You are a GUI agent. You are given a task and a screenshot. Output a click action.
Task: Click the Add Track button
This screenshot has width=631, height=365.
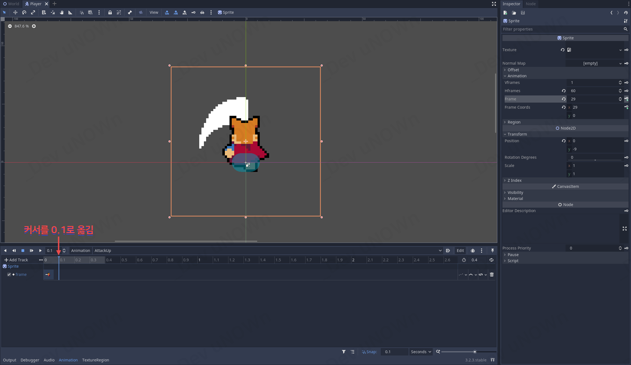(16, 260)
